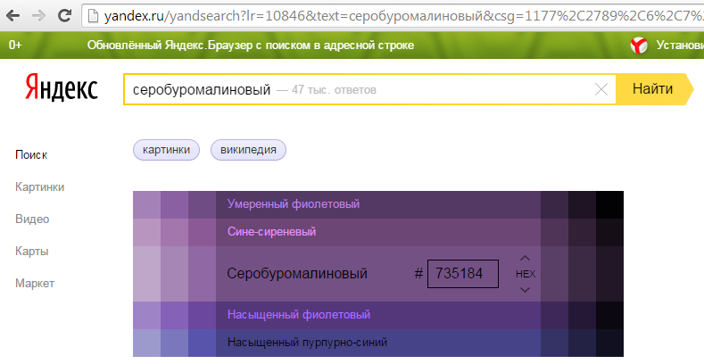Click the browser back arrow
Image resolution: width=704 pixels, height=364 pixels.
pos(15,15)
